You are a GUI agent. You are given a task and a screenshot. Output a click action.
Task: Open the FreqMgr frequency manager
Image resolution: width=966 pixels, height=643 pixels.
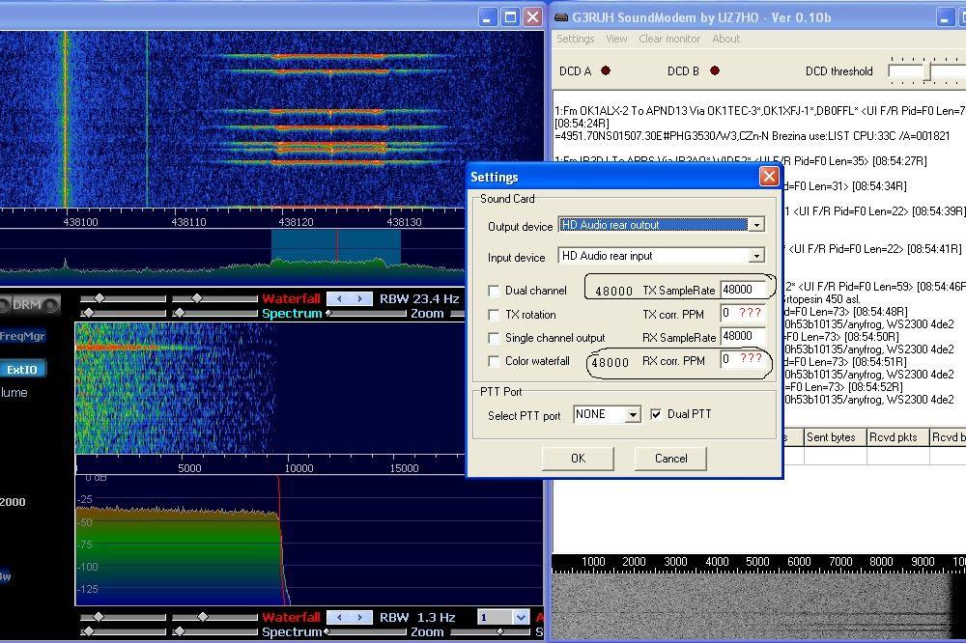(23, 336)
